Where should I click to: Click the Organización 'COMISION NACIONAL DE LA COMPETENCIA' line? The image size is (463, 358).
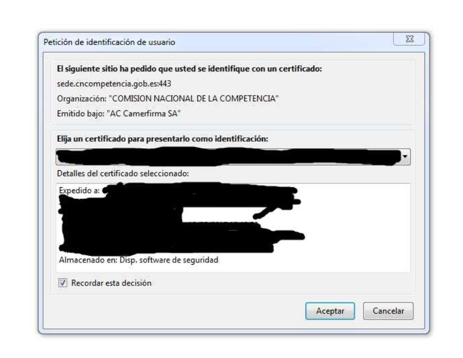(168, 99)
